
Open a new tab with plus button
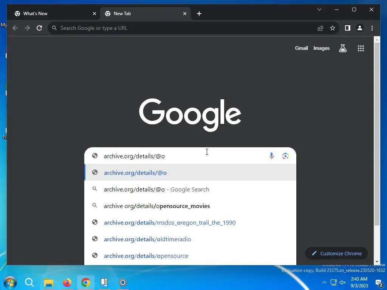click(199, 14)
